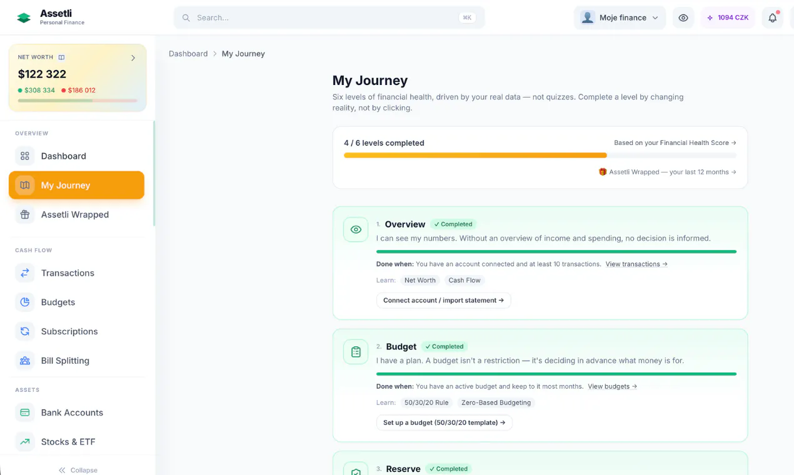Click the Overview eye icon tile
Screen dimensions: 794x475
[356, 229]
